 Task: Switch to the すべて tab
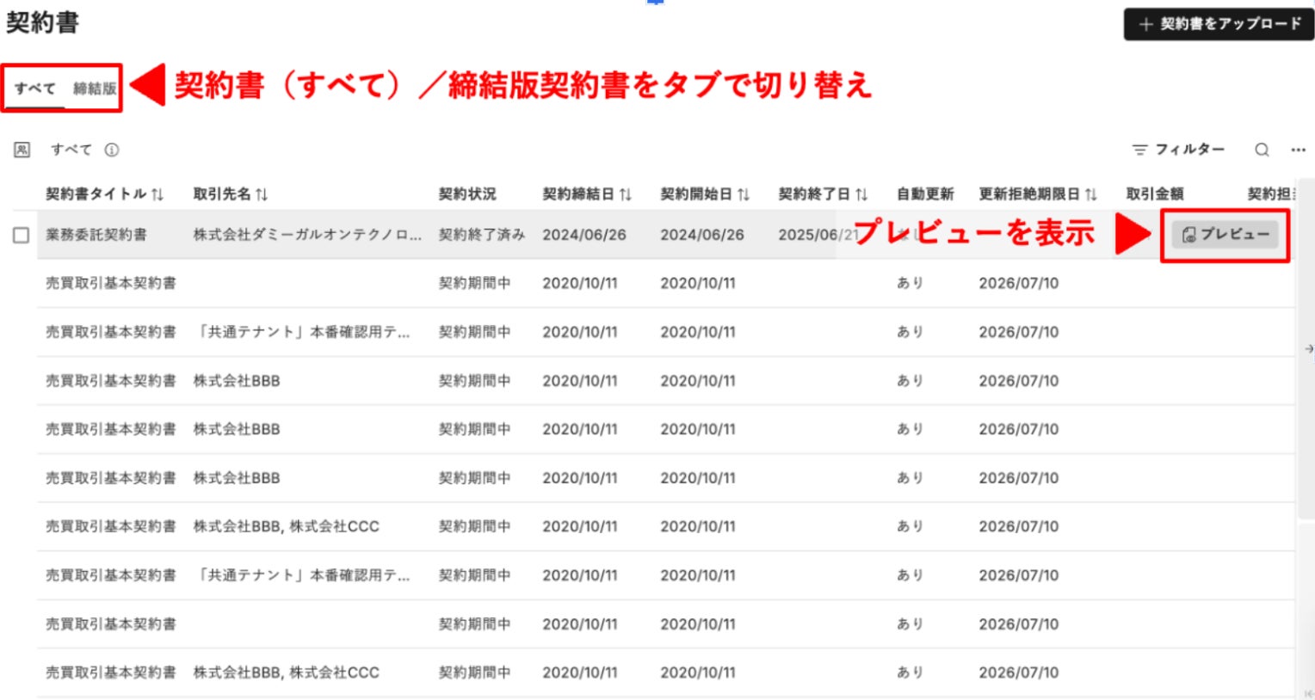pyautogui.click(x=34, y=89)
